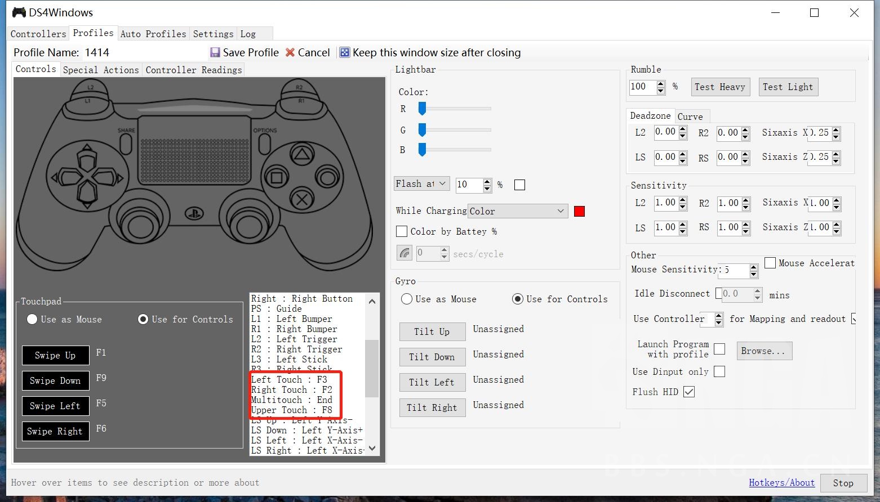Click the D-pad Down on controller image

point(87,196)
